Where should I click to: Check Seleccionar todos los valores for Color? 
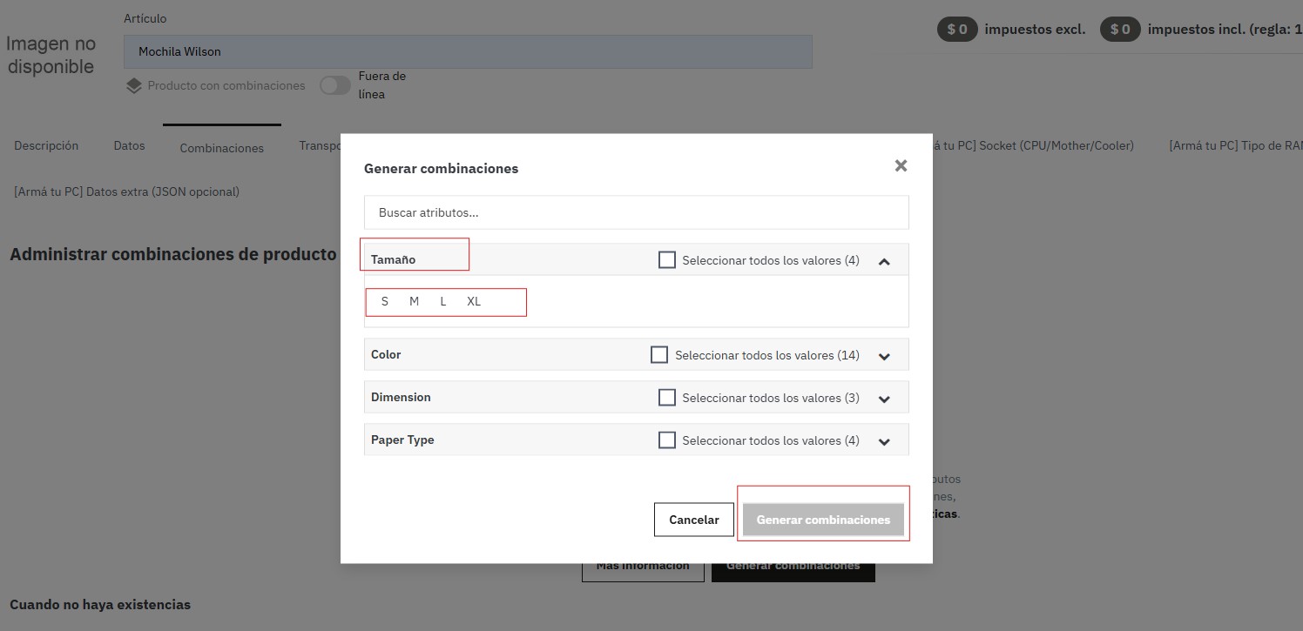point(659,355)
